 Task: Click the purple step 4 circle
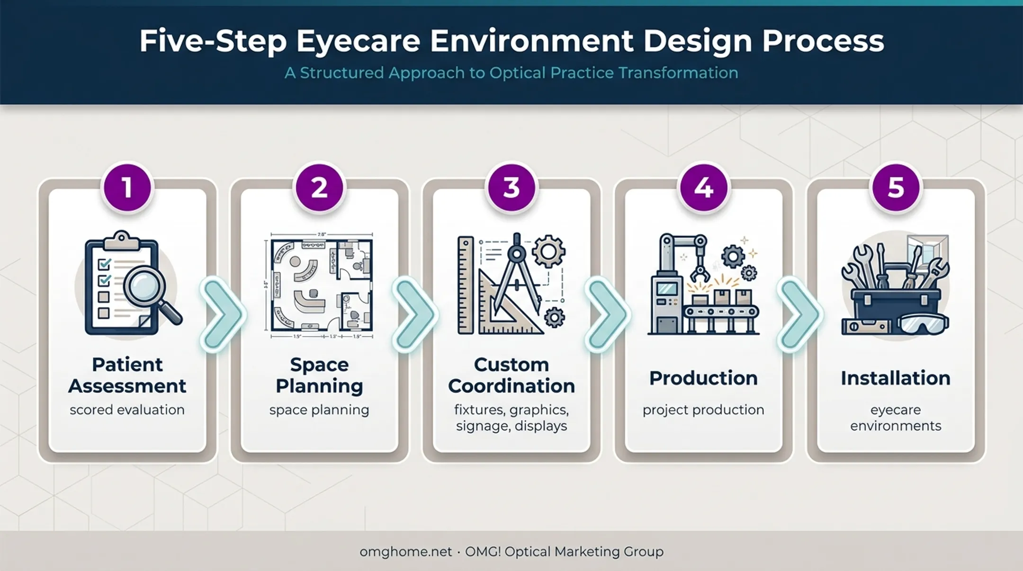click(x=704, y=187)
